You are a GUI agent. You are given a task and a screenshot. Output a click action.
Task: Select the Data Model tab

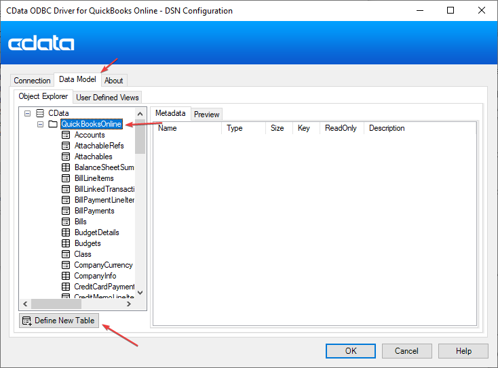(x=77, y=79)
